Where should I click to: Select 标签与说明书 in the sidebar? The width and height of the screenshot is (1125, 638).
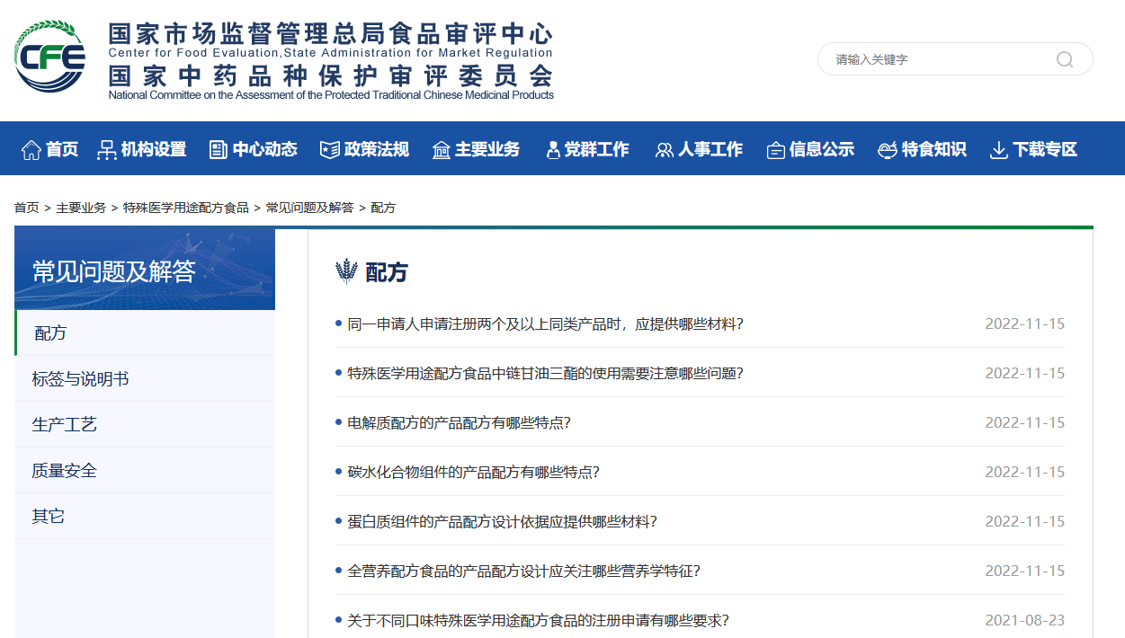pos(81,379)
